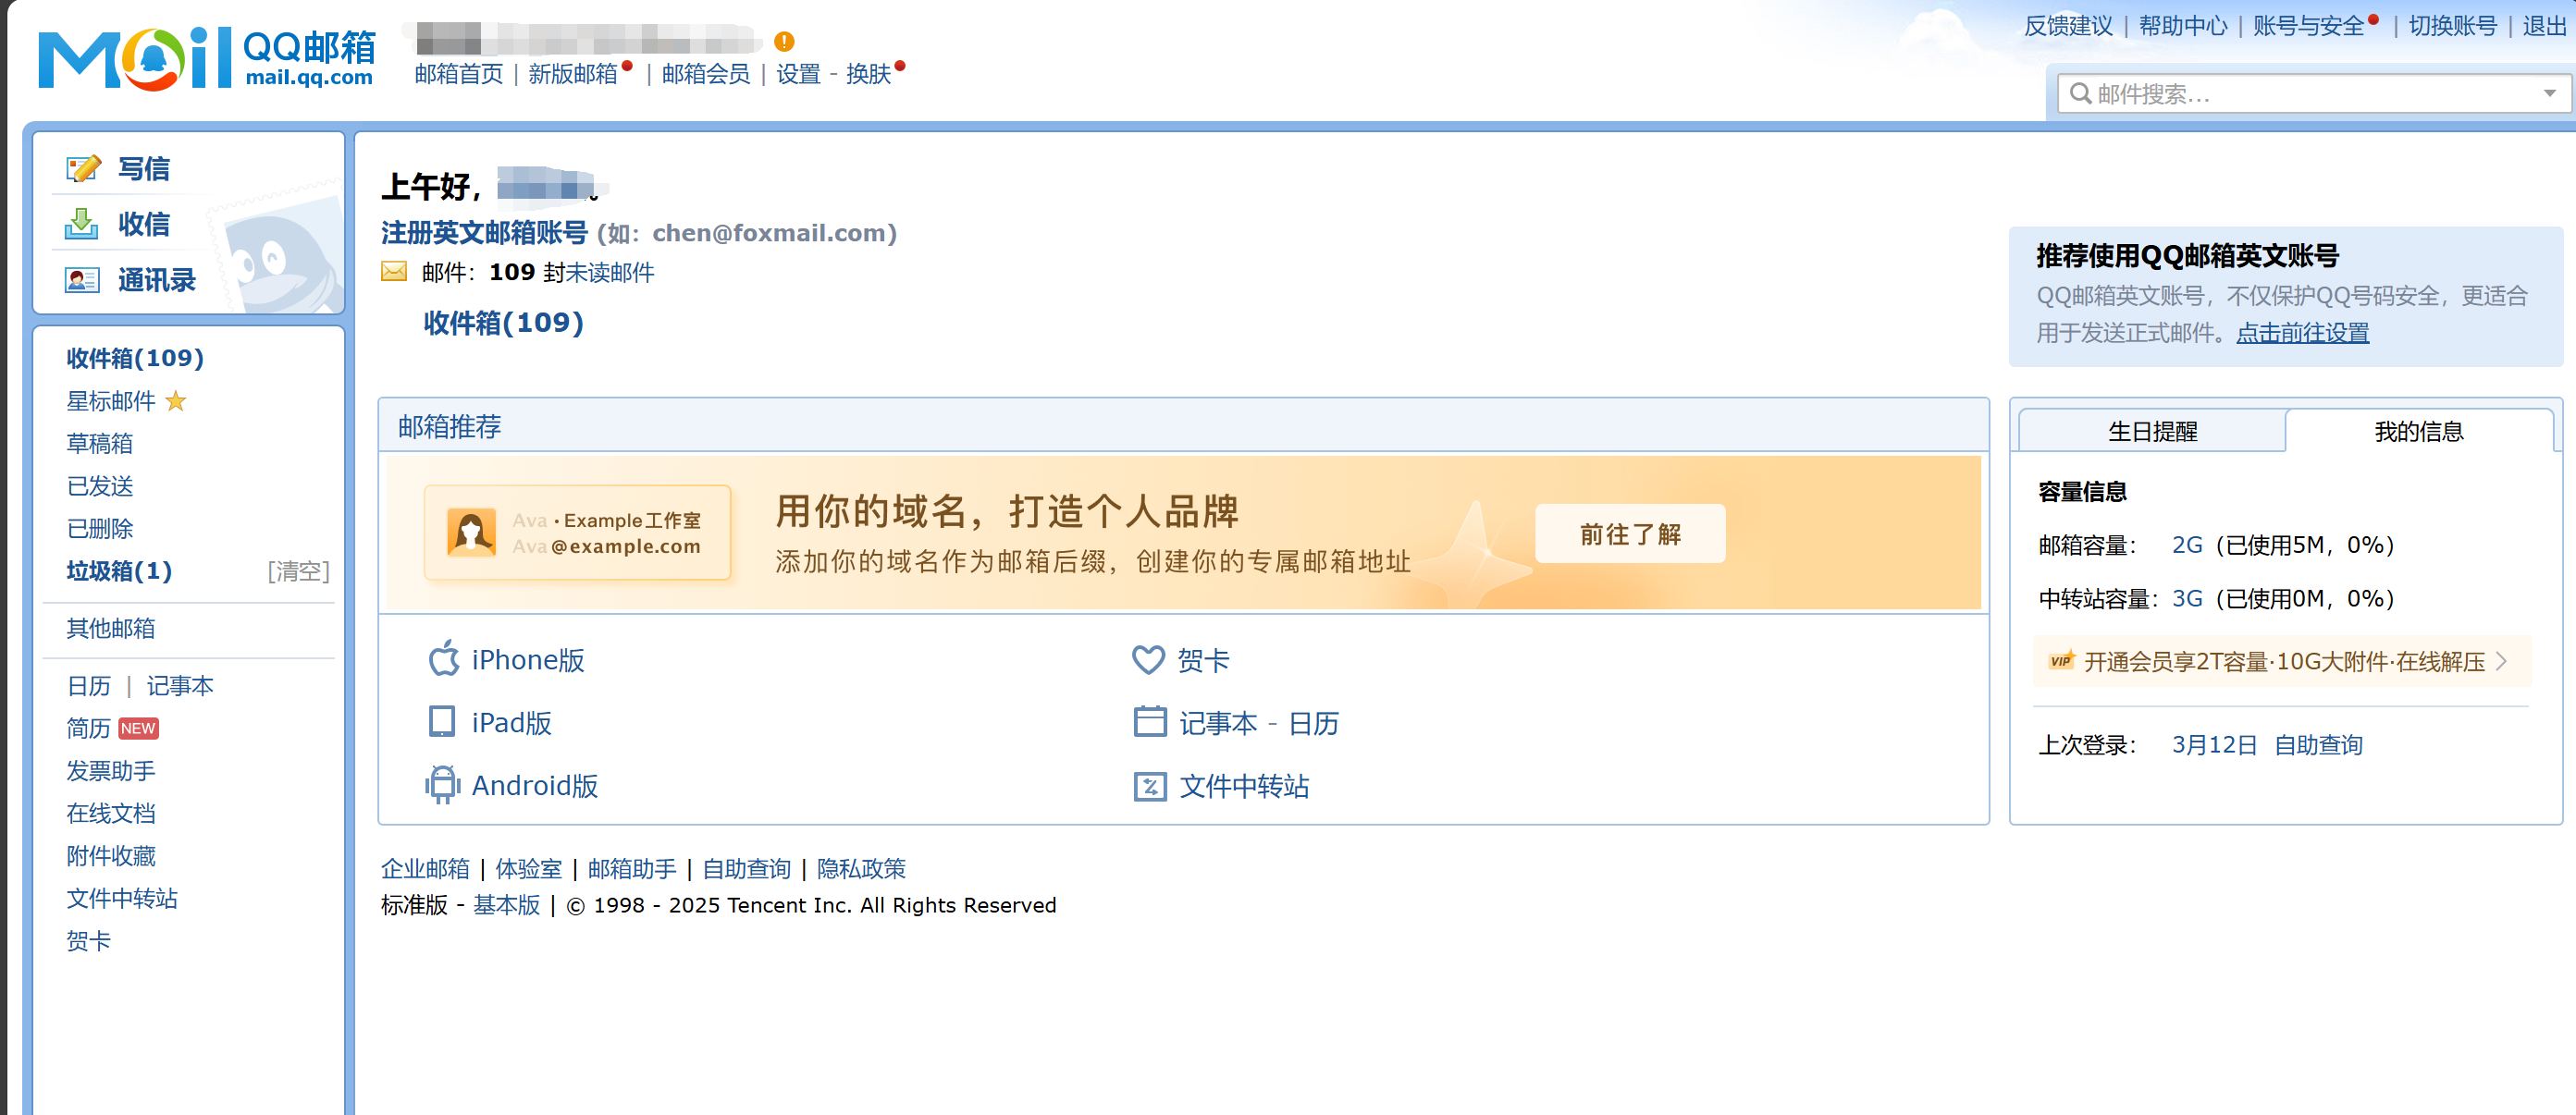The width and height of the screenshot is (2576, 1115).
Task: Open 设置 in top navigation
Action: pyautogui.click(x=798, y=74)
